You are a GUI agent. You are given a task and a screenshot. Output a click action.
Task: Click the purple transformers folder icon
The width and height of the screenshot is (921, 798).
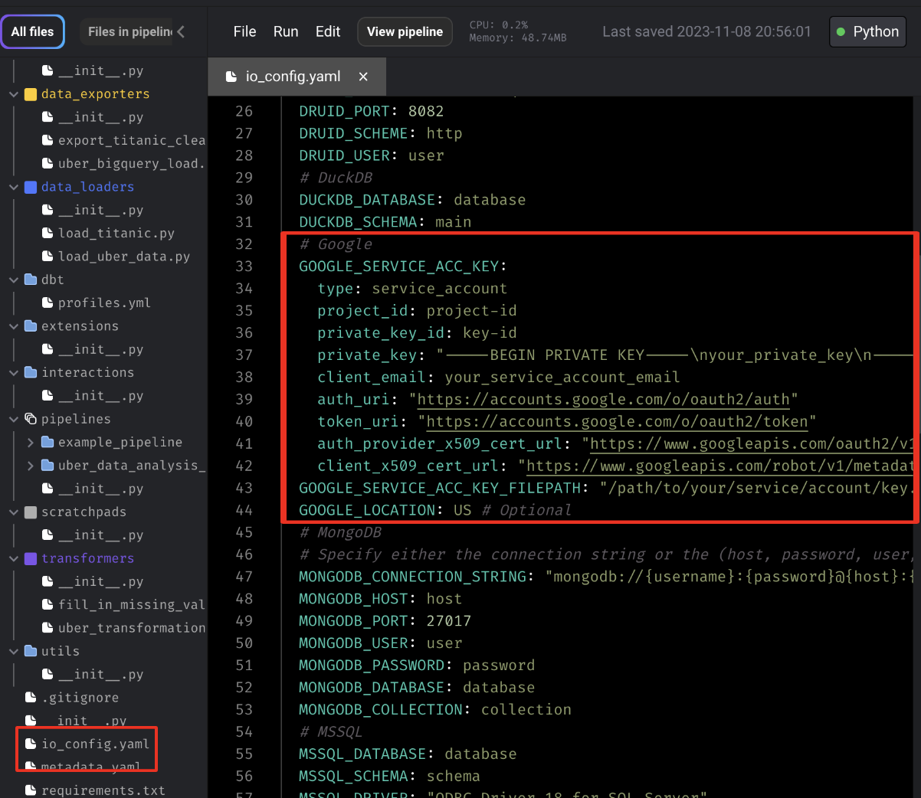point(31,558)
